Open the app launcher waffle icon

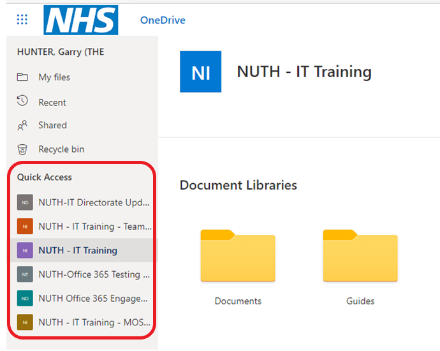click(22, 20)
